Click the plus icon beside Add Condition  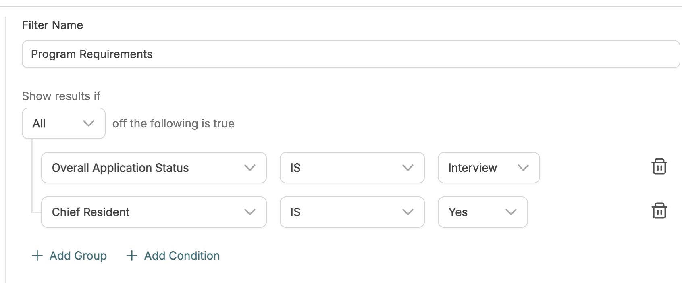pyautogui.click(x=132, y=256)
